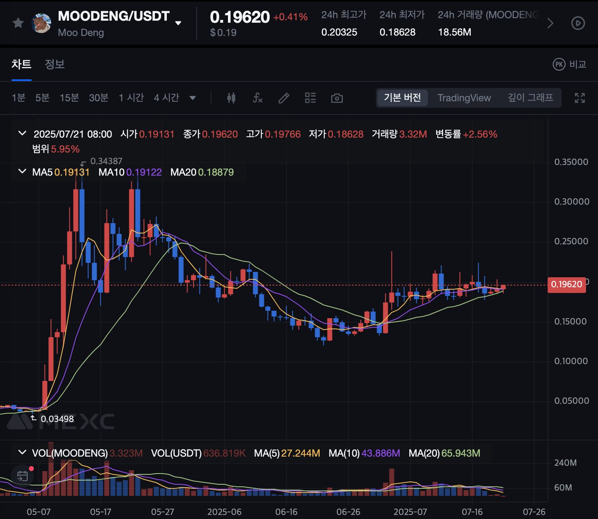598x519 pixels.
Task: Click the +0.41% change percentage
Action: click(x=290, y=17)
